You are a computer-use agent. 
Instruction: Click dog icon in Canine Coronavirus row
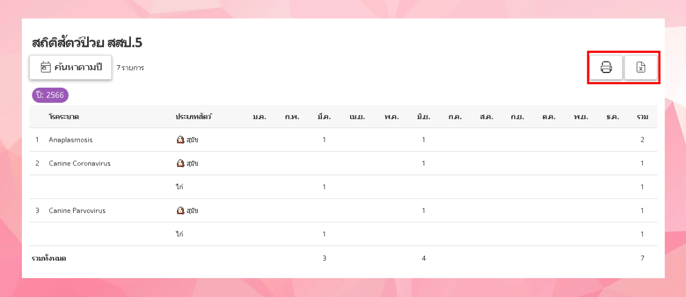pos(180,164)
